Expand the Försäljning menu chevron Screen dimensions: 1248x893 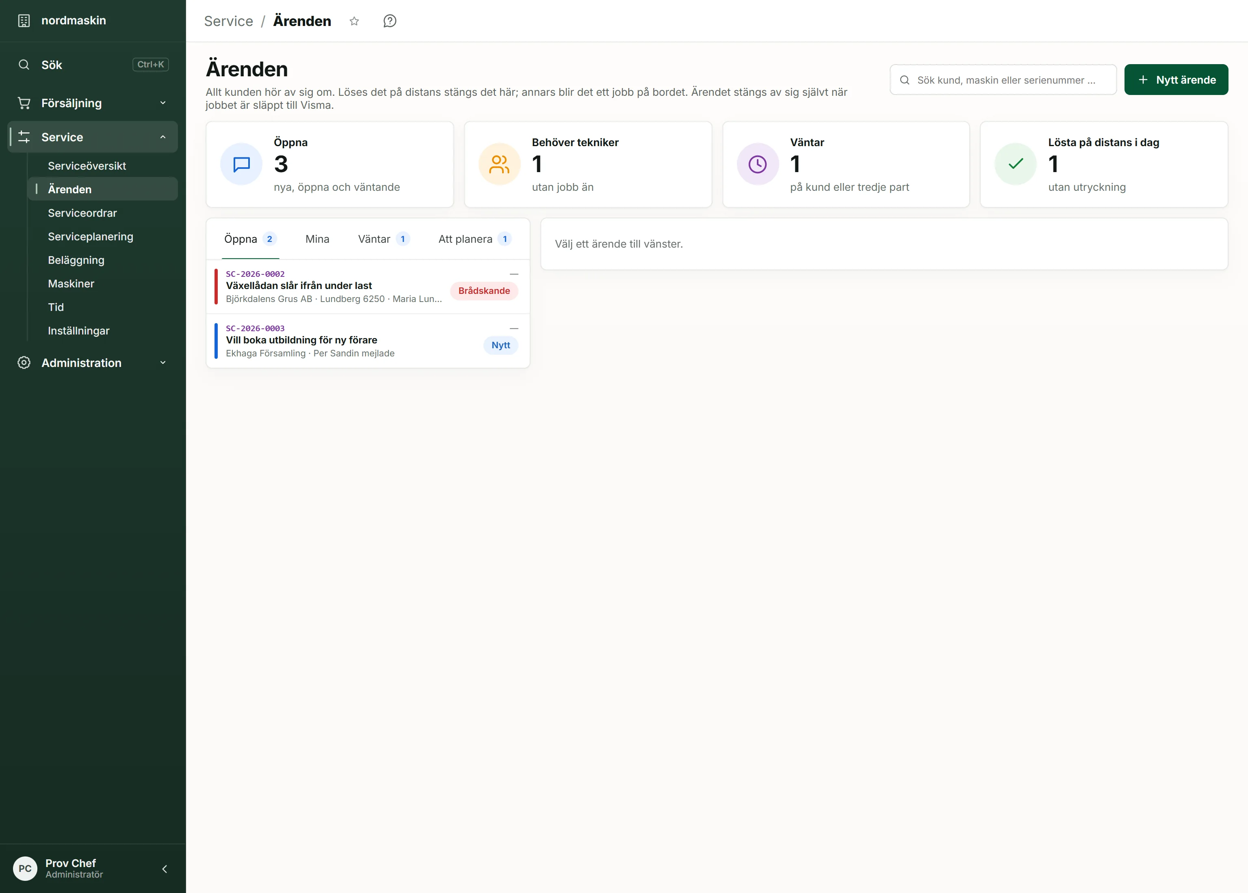(x=163, y=104)
